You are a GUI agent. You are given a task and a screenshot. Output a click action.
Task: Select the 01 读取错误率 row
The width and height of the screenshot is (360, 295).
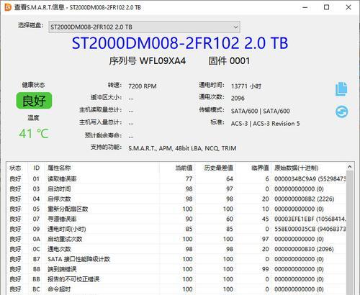pyautogui.click(x=176, y=179)
